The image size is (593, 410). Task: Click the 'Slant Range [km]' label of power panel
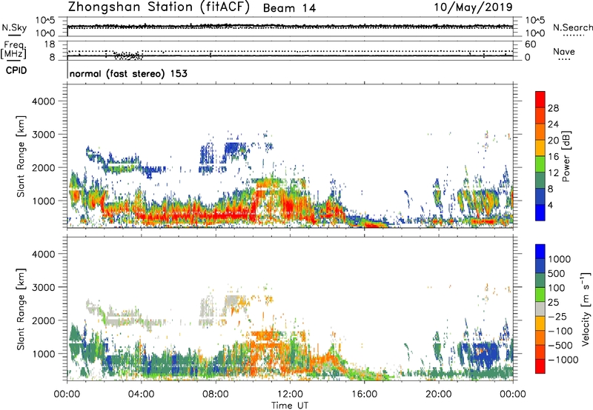tap(21, 156)
